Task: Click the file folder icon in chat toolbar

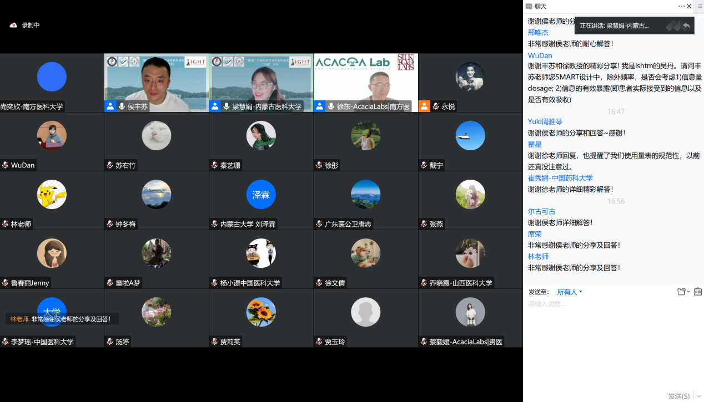Action: (681, 292)
